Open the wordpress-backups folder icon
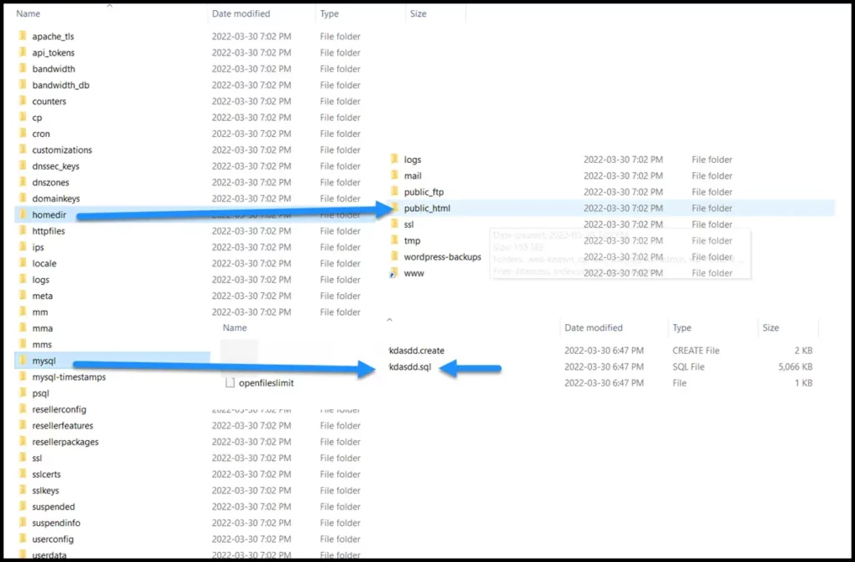 [x=394, y=256]
